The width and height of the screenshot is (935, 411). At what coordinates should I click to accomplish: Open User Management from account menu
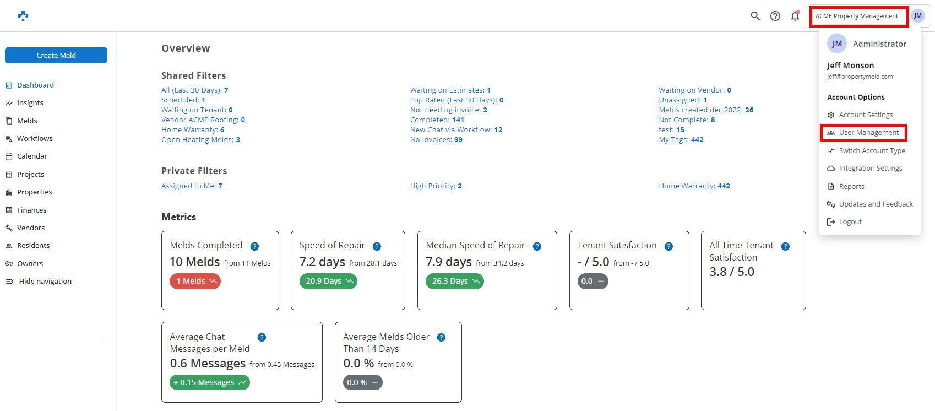pos(868,133)
